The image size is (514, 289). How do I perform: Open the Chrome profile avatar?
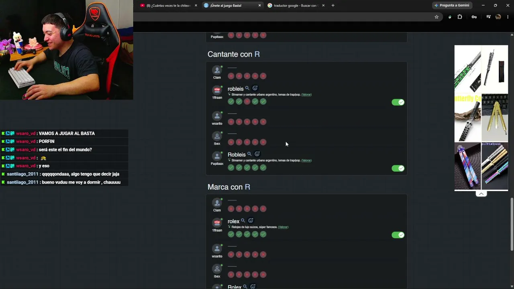(x=498, y=17)
